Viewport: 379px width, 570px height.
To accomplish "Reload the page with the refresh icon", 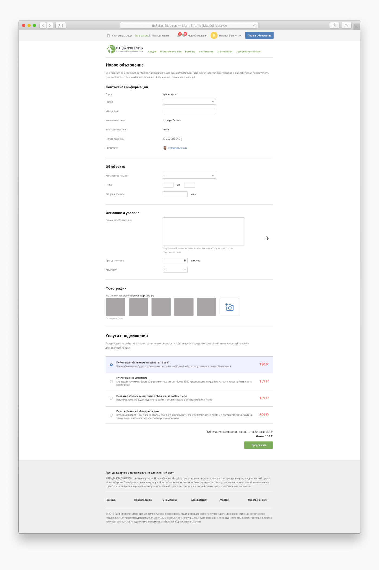I will tap(255, 25).
